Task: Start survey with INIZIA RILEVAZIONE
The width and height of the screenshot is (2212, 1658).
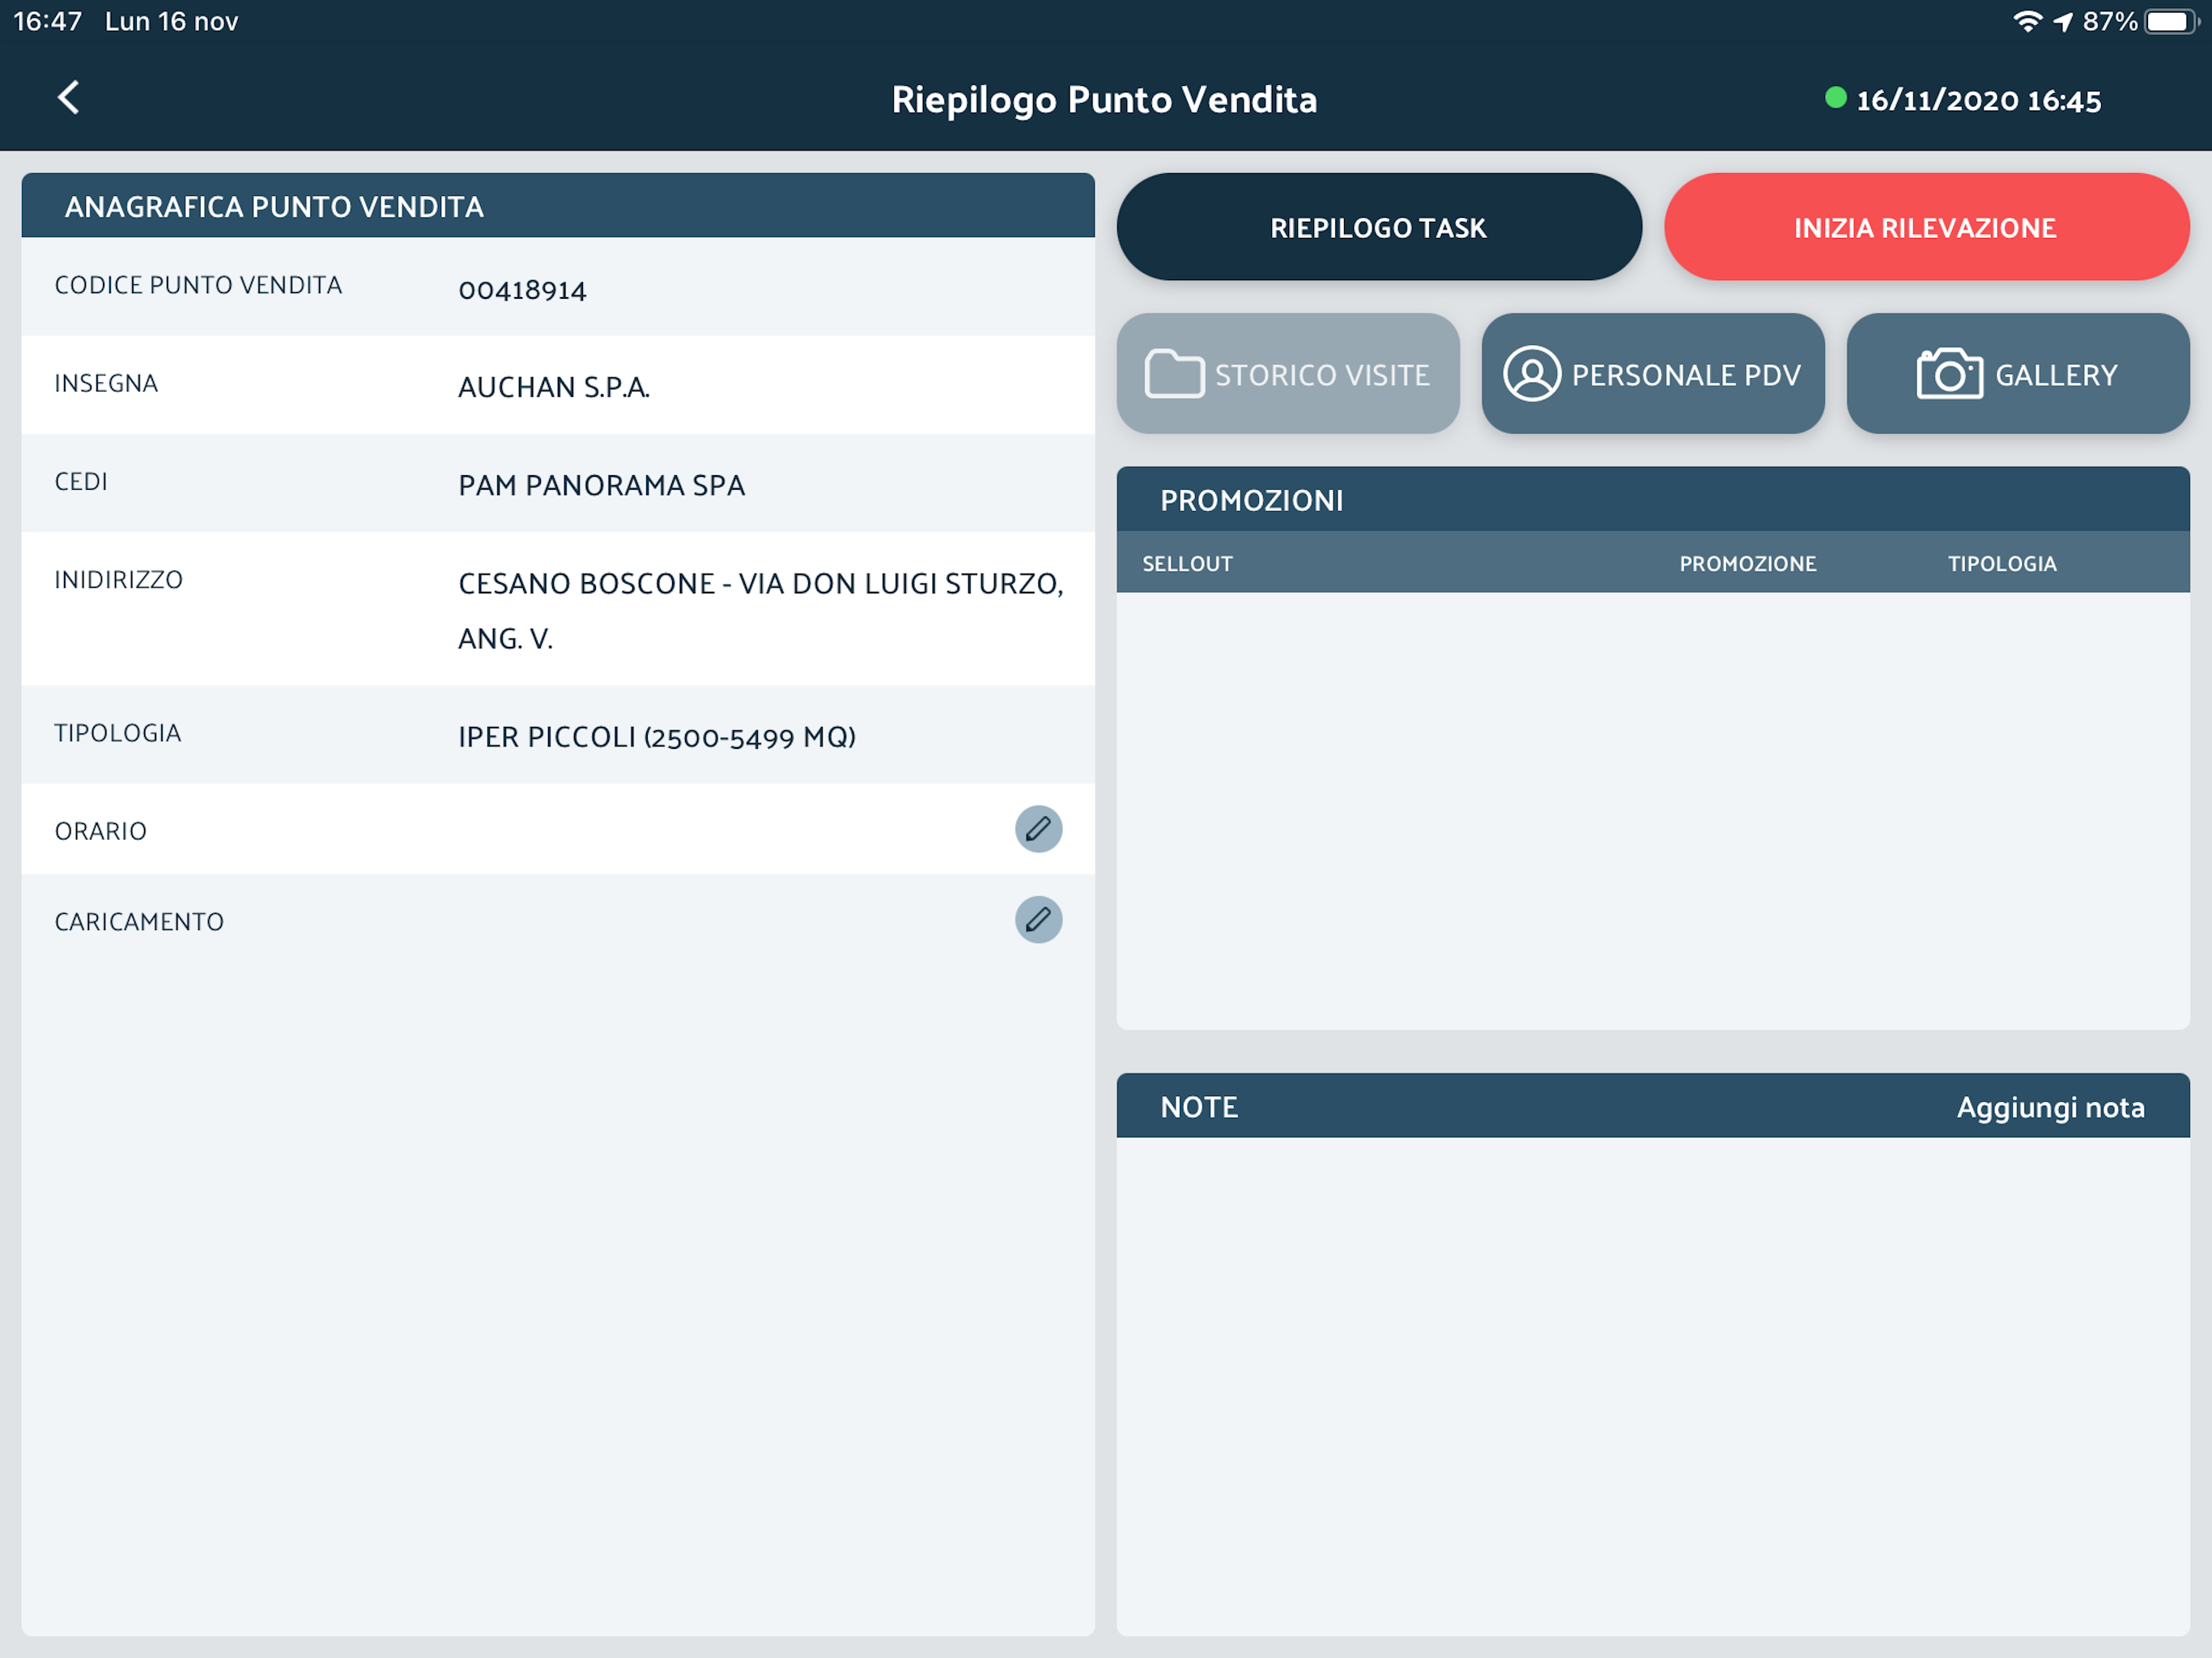Action: tap(1926, 227)
